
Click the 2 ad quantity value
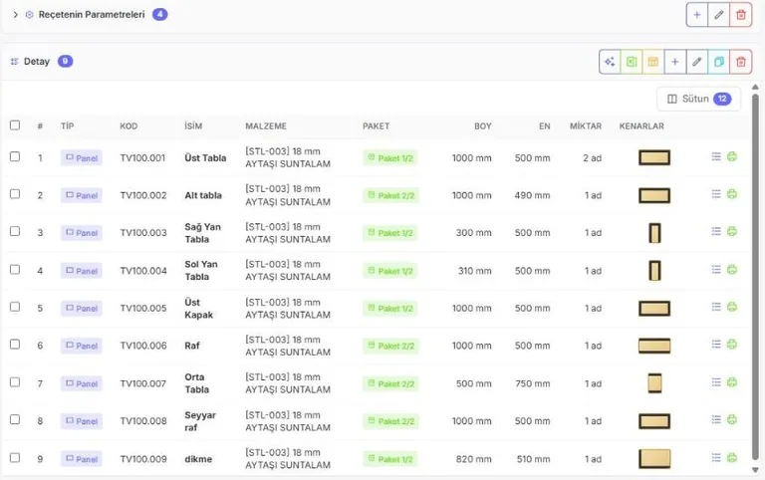[593, 158]
